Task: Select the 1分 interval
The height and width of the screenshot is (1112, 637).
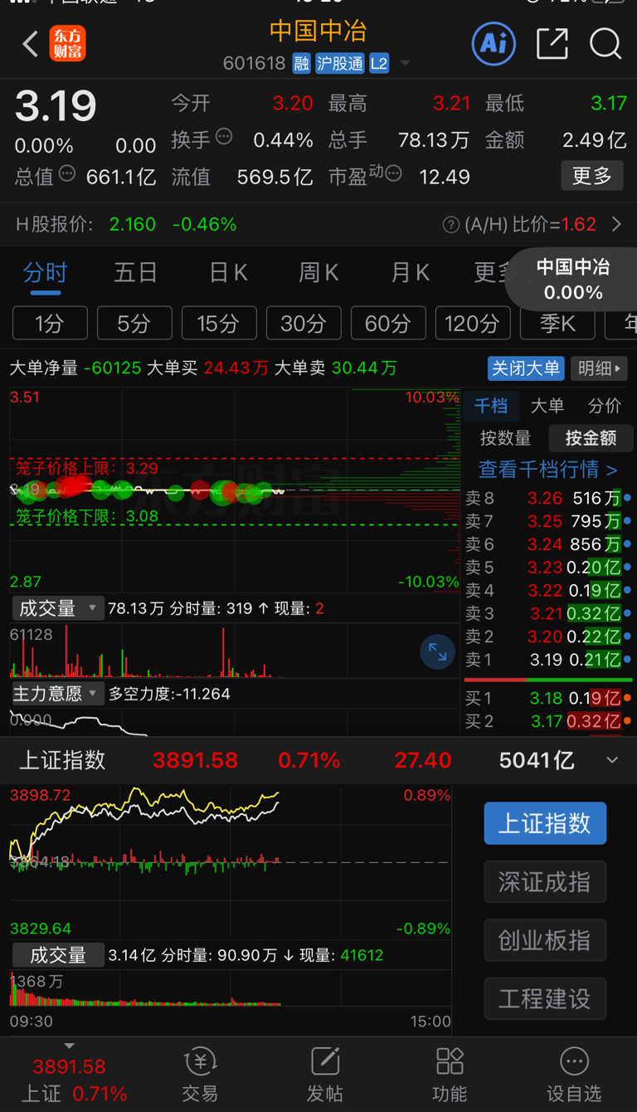Action: (x=50, y=323)
